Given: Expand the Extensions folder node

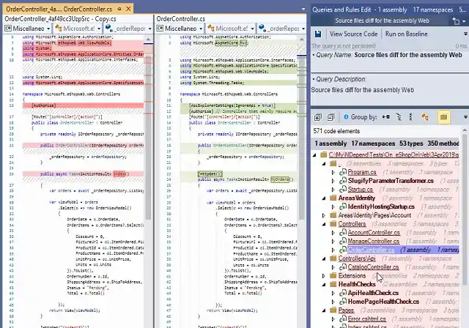Looking at the screenshot, I should point(325,276).
